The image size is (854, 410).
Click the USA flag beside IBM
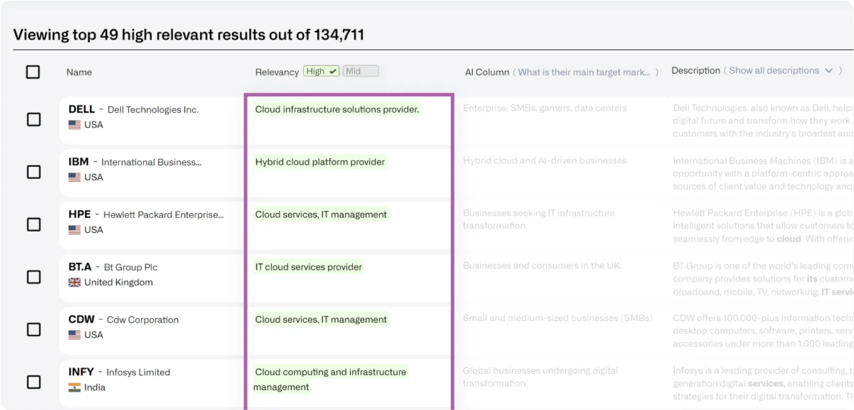pos(74,177)
